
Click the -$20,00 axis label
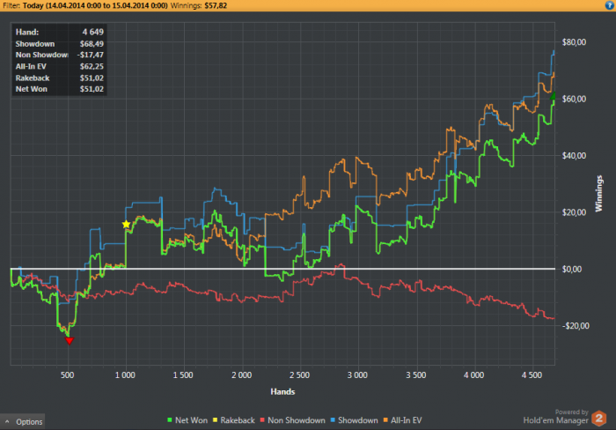click(576, 326)
